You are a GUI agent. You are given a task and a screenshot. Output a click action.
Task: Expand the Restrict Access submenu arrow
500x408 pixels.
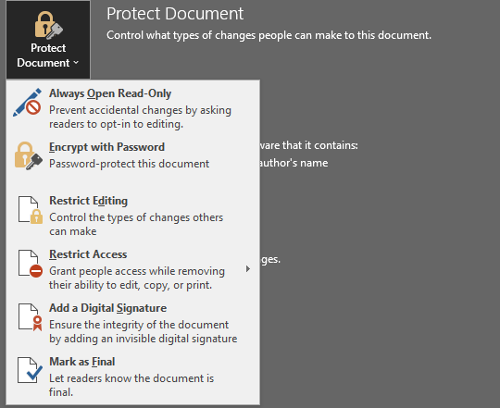tap(248, 269)
